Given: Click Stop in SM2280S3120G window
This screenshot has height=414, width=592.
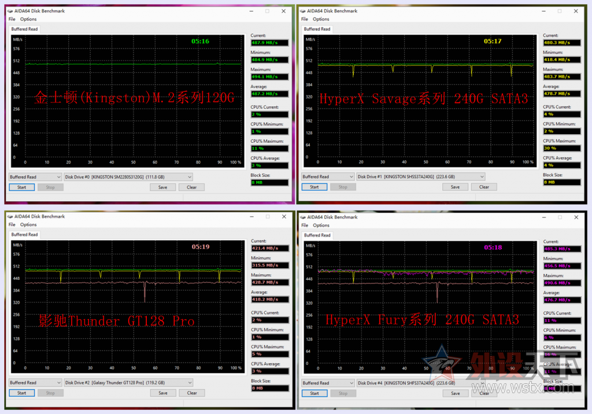Looking at the screenshot, I should point(50,187).
